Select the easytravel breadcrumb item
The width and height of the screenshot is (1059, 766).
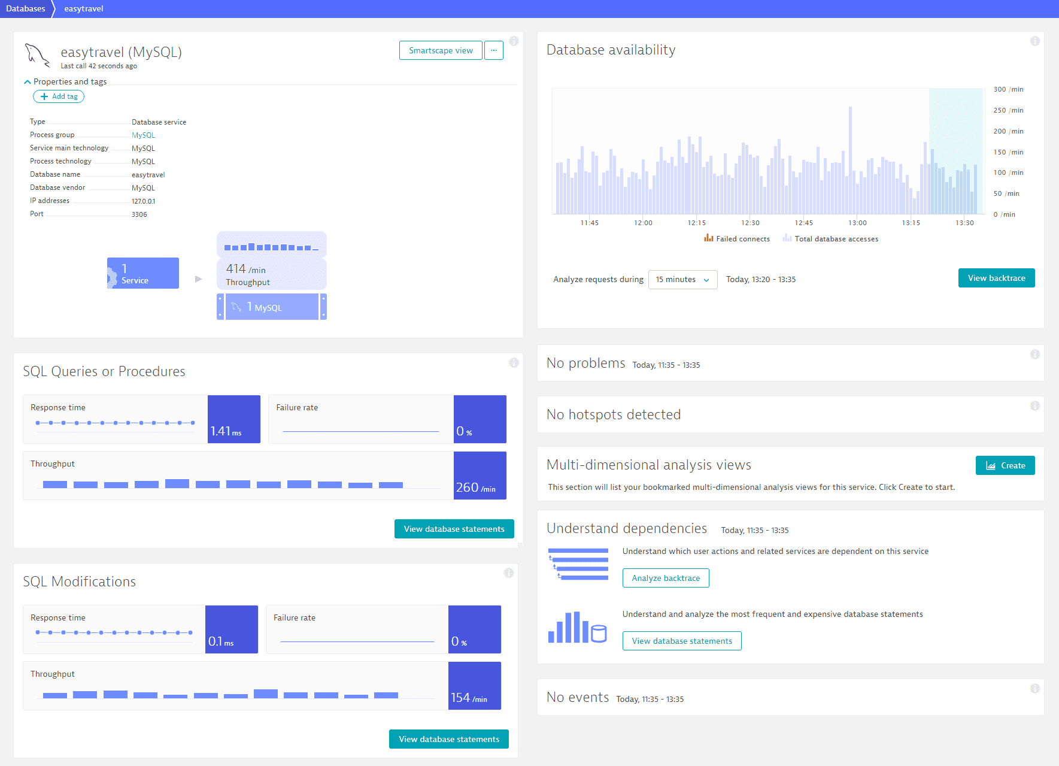84,8
